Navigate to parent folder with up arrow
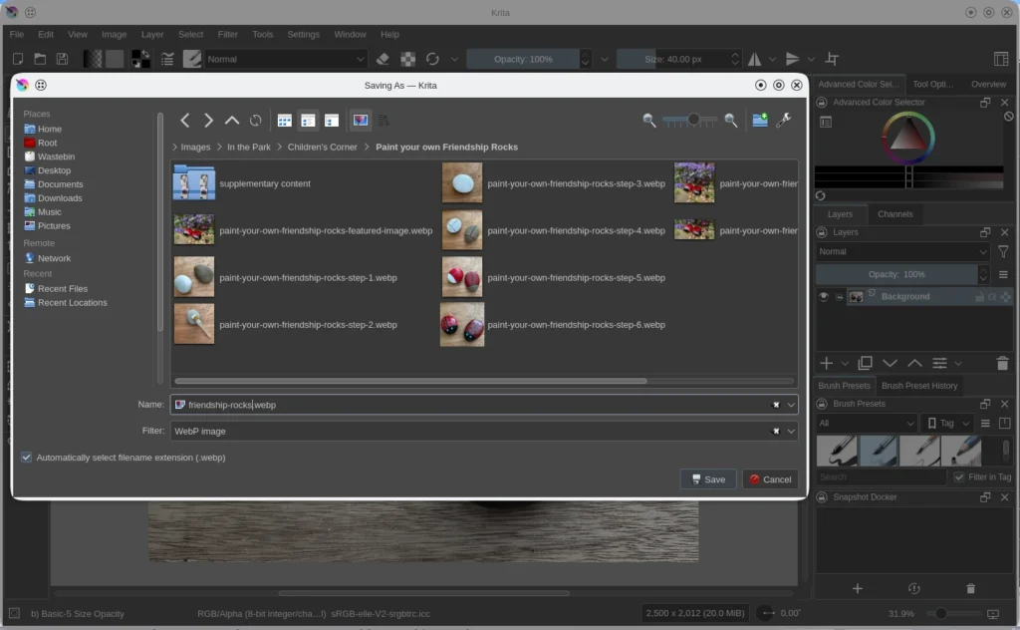The height and width of the screenshot is (630, 1020). click(x=231, y=121)
